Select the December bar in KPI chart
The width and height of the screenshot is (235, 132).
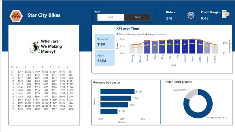(x=215, y=49)
